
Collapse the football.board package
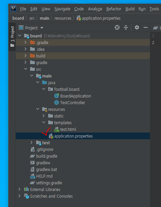click(44, 89)
